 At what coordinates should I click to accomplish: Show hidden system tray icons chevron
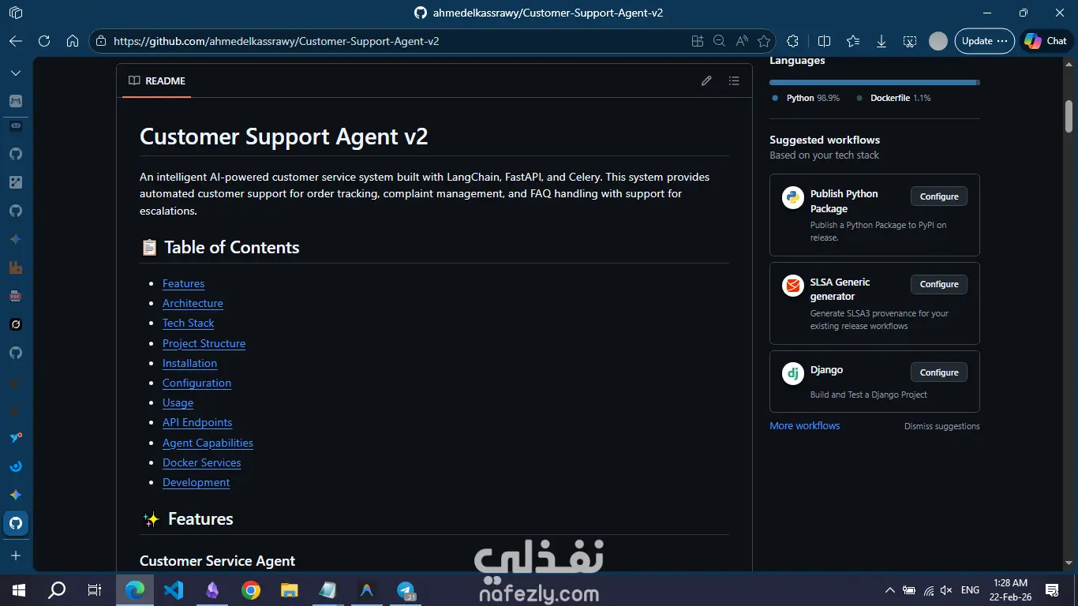890,590
